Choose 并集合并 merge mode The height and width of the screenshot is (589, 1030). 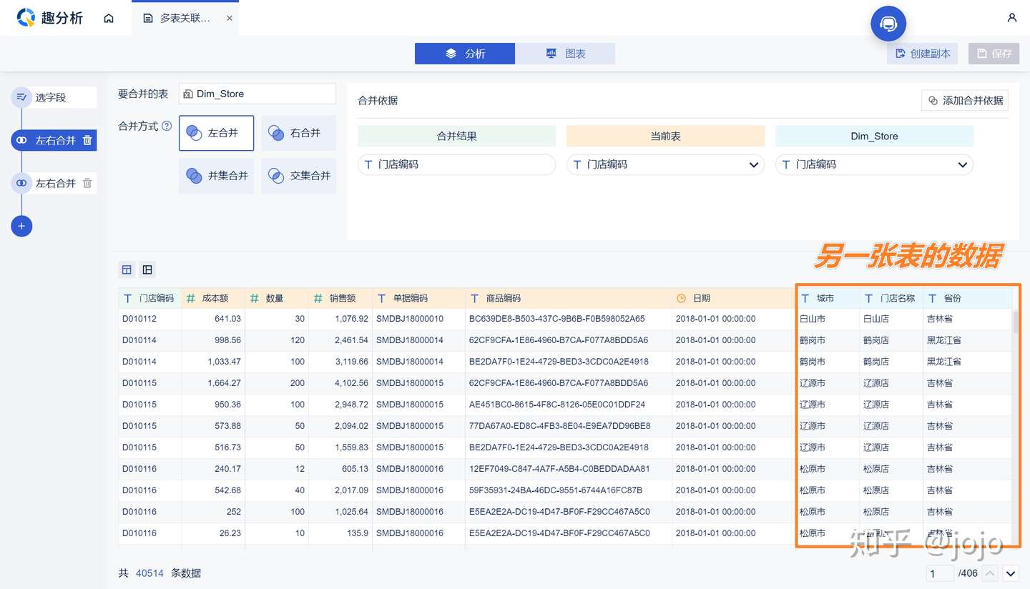pos(216,176)
